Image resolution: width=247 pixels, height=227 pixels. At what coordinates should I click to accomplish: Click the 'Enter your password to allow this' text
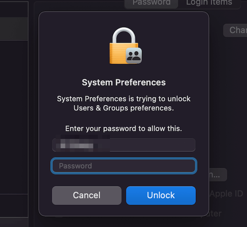(x=123, y=129)
